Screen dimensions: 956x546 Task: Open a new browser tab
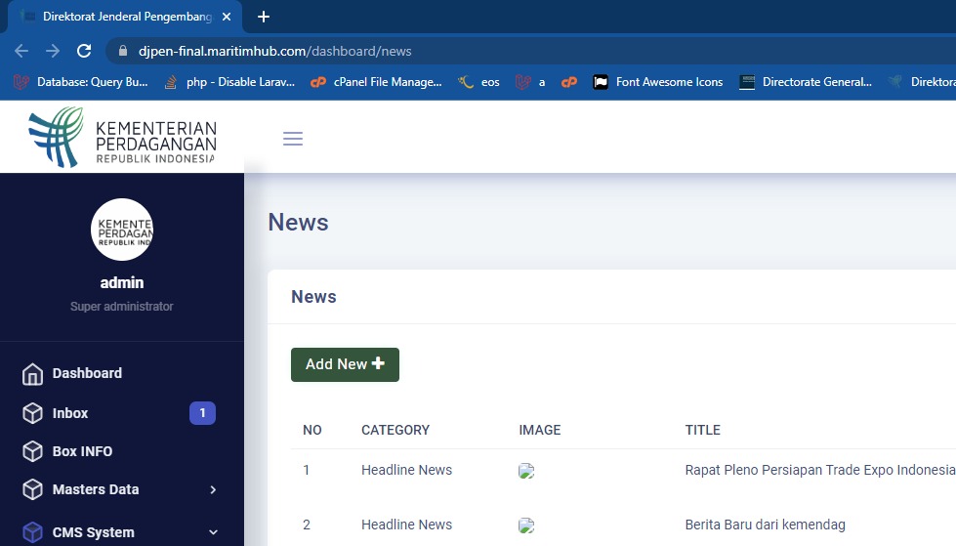263,17
